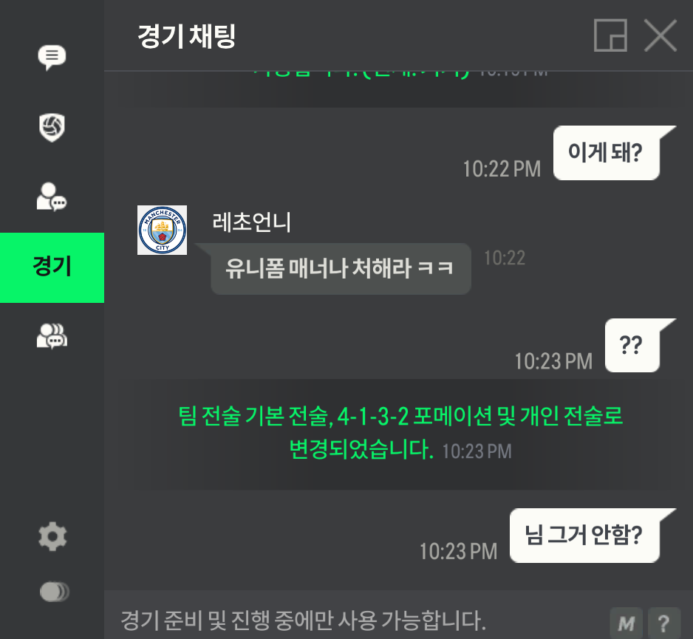Click the M macro button
693x639 pixels.
point(627,623)
